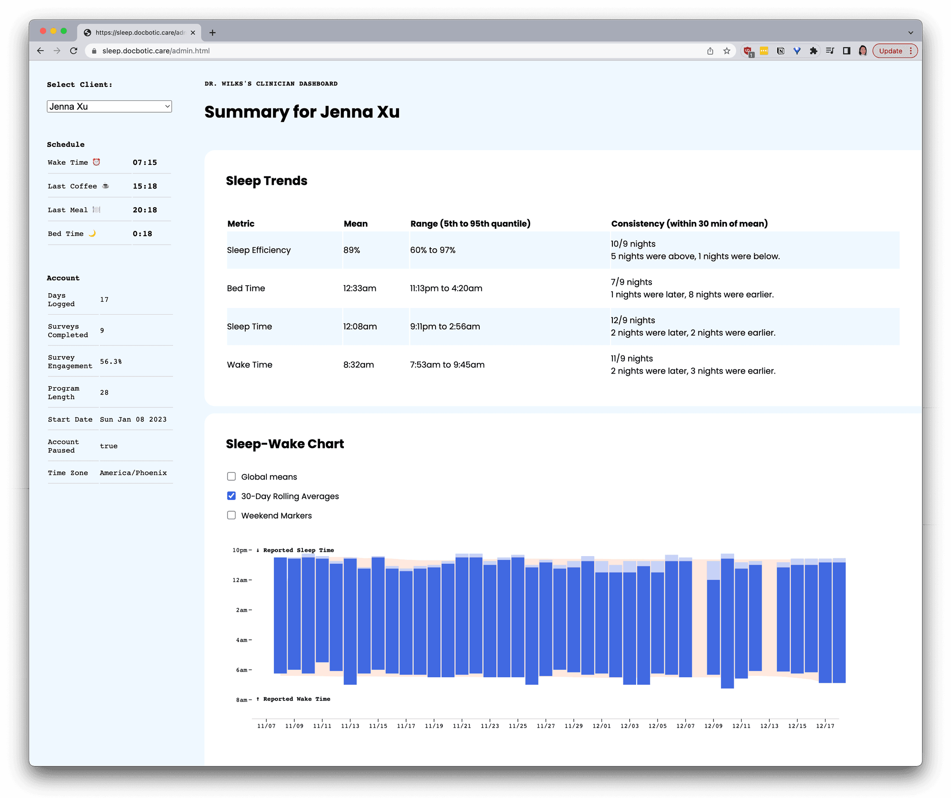Turn on Weekend Markers
The image size is (951, 798).
(x=232, y=515)
